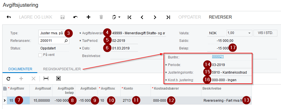Go to the previous record
The width and height of the screenshot is (281, 109).
click(x=142, y=17)
